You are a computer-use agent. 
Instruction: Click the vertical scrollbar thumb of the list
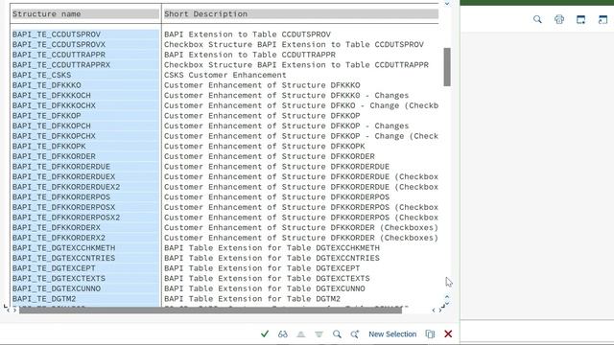pyautogui.click(x=447, y=67)
